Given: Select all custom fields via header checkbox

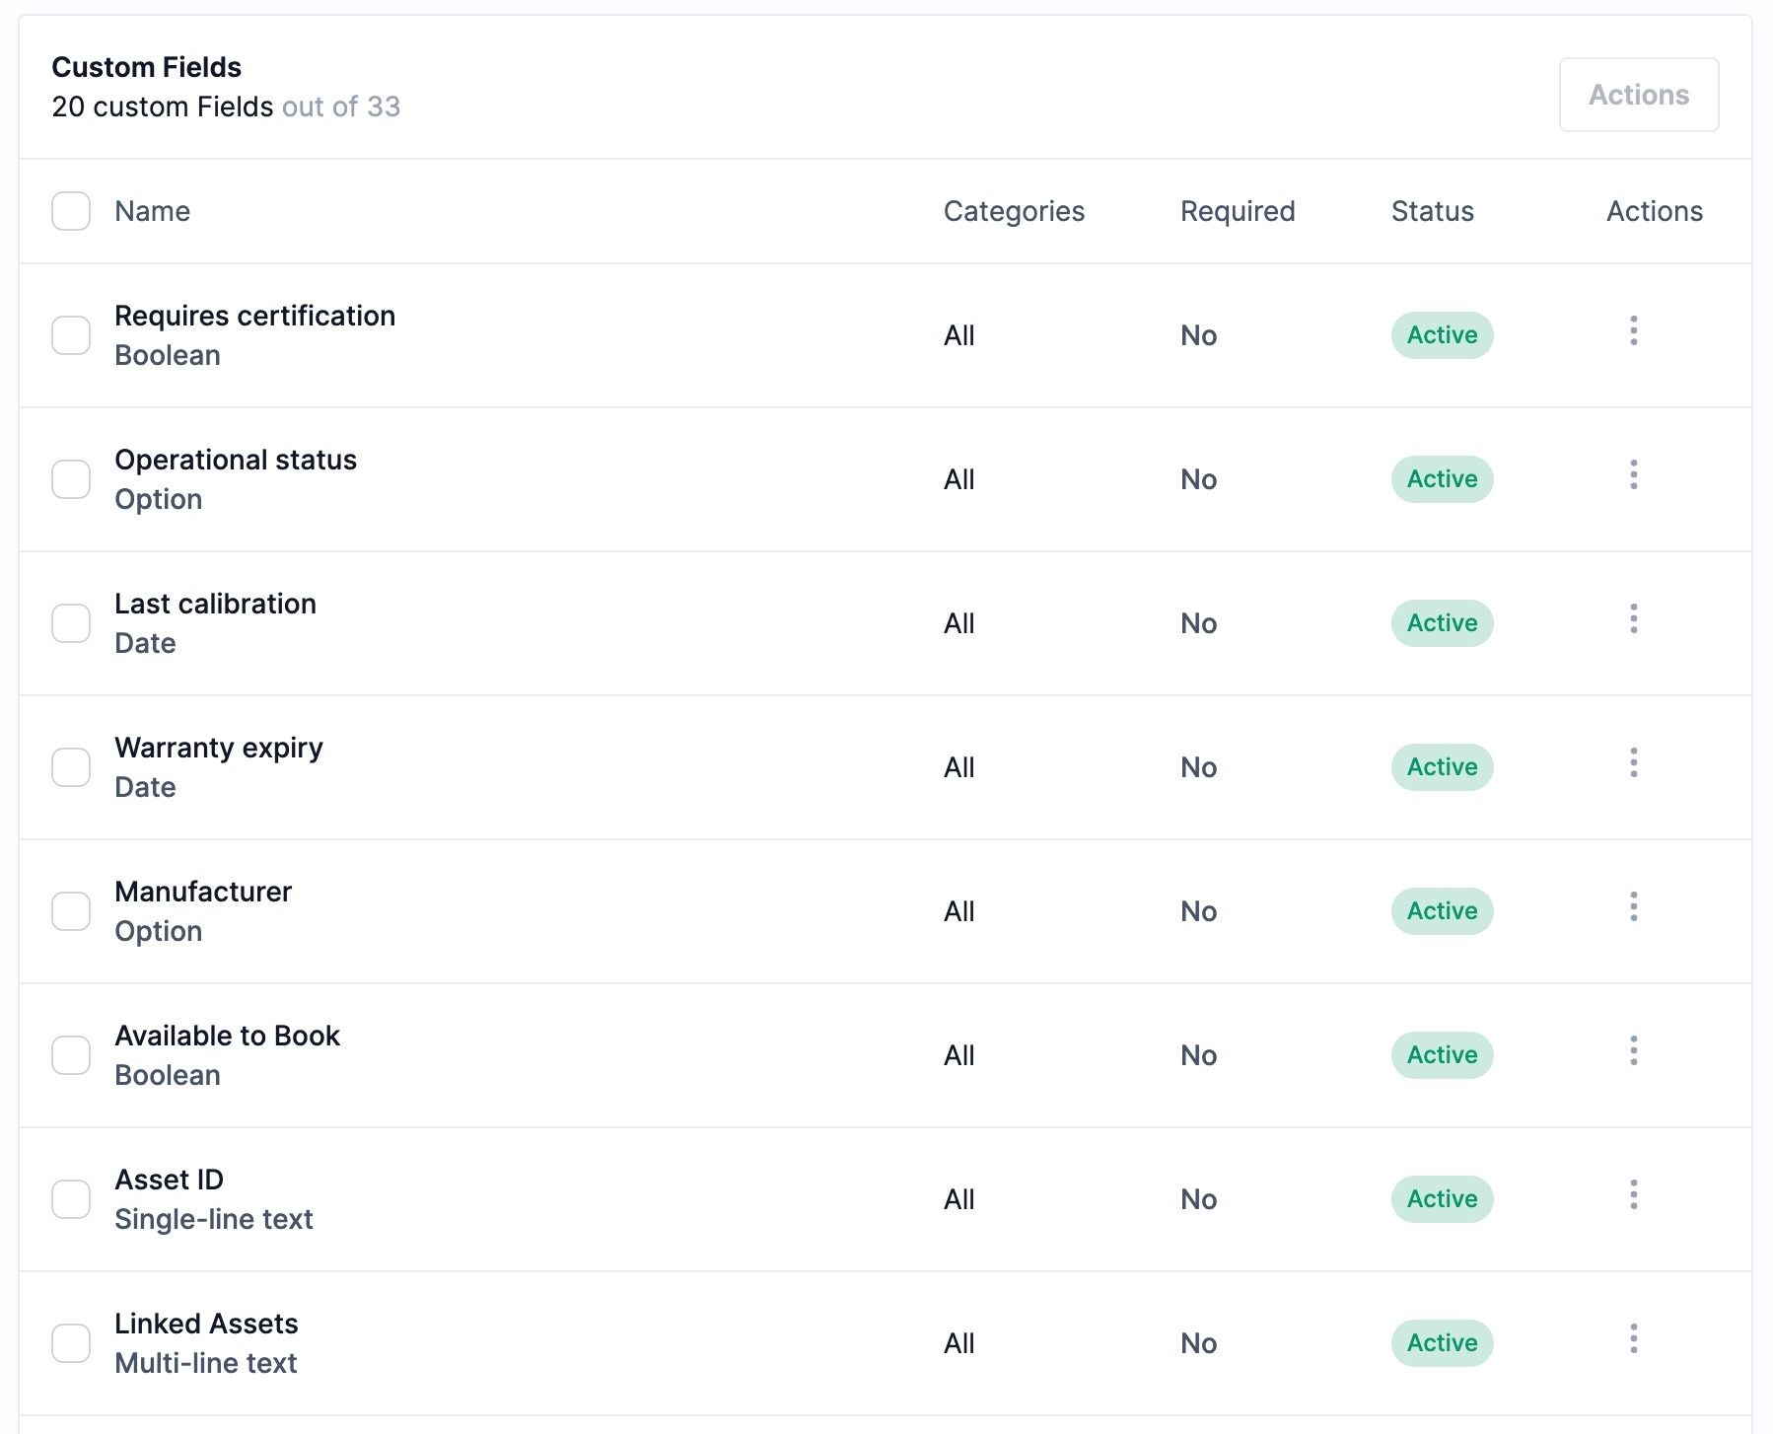Looking at the screenshot, I should point(71,211).
